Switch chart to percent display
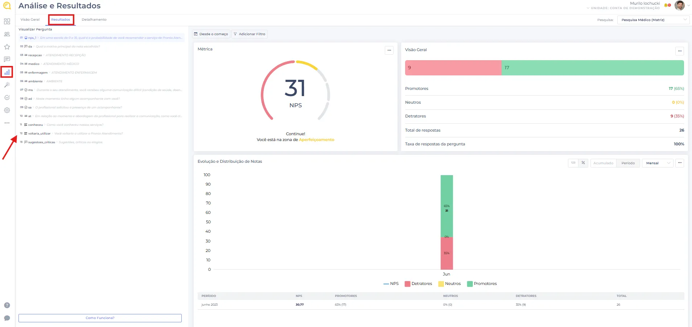Viewport: 692px width, 327px height. tap(583, 163)
